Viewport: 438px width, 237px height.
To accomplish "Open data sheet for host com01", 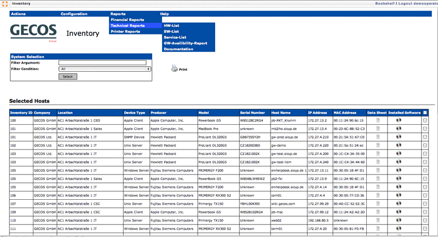I will 378,195.
